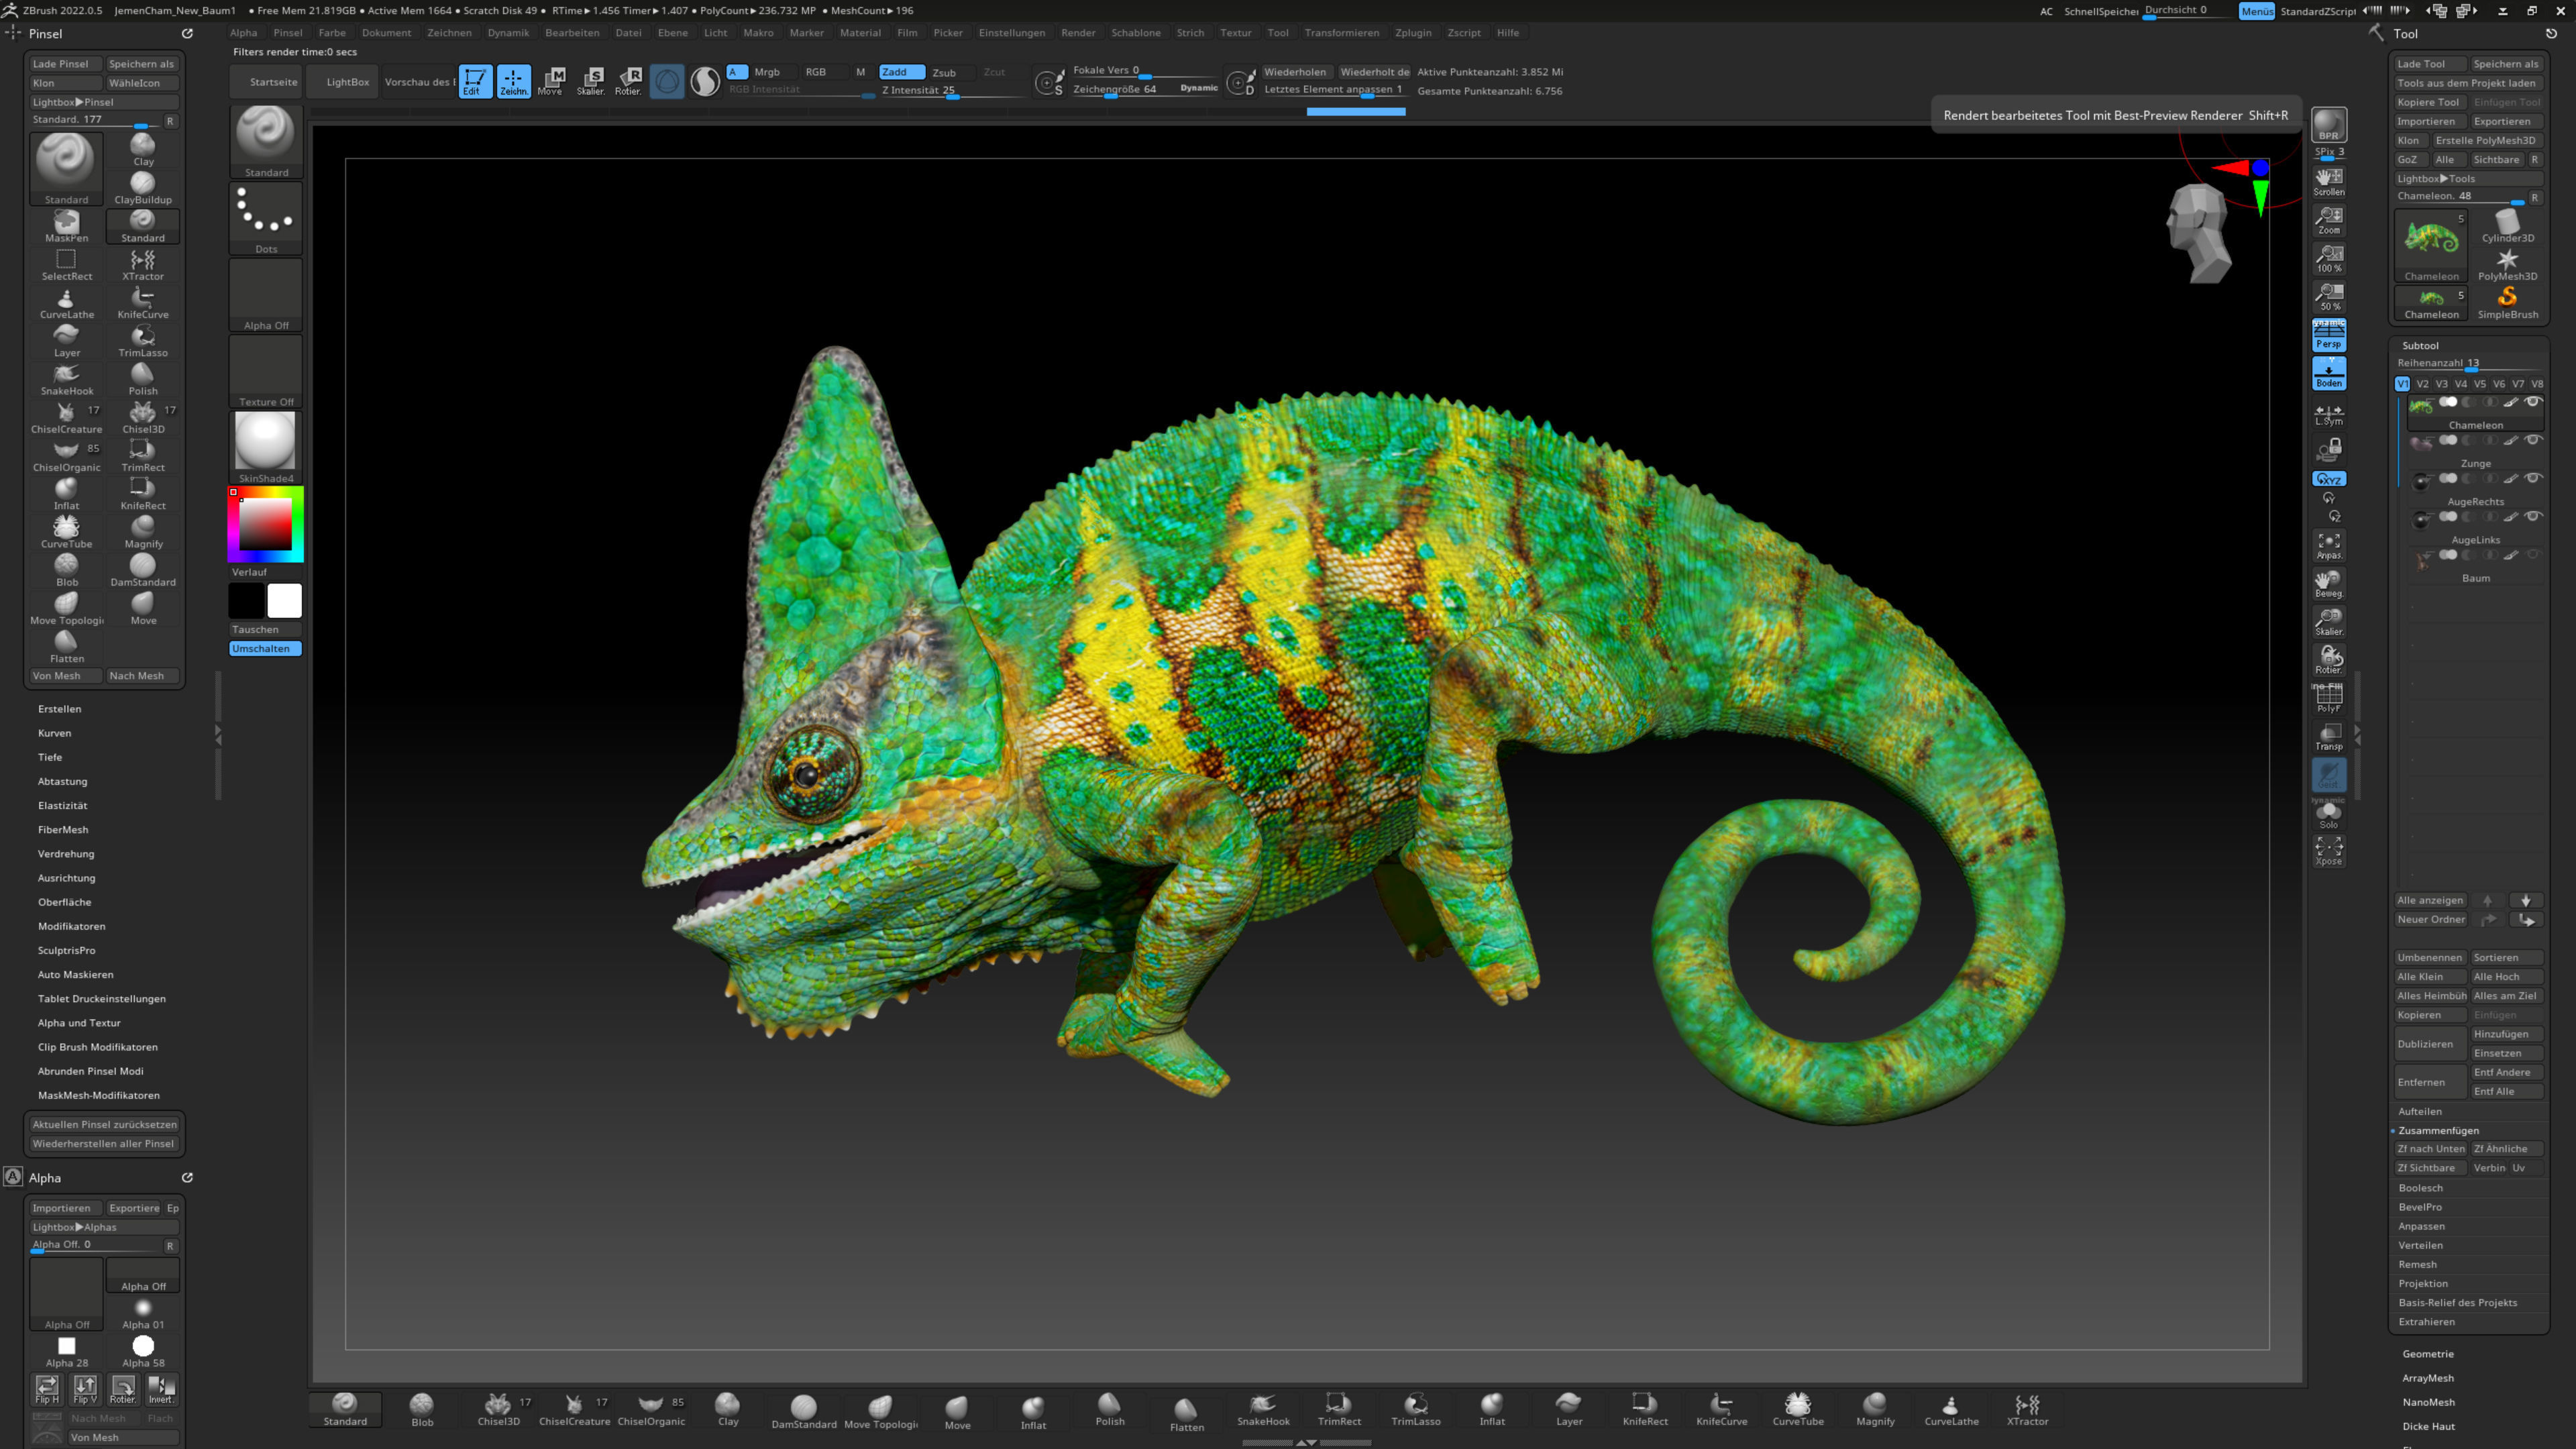Click the Beweg. move view icon
The width and height of the screenshot is (2576, 1449).
(2328, 584)
